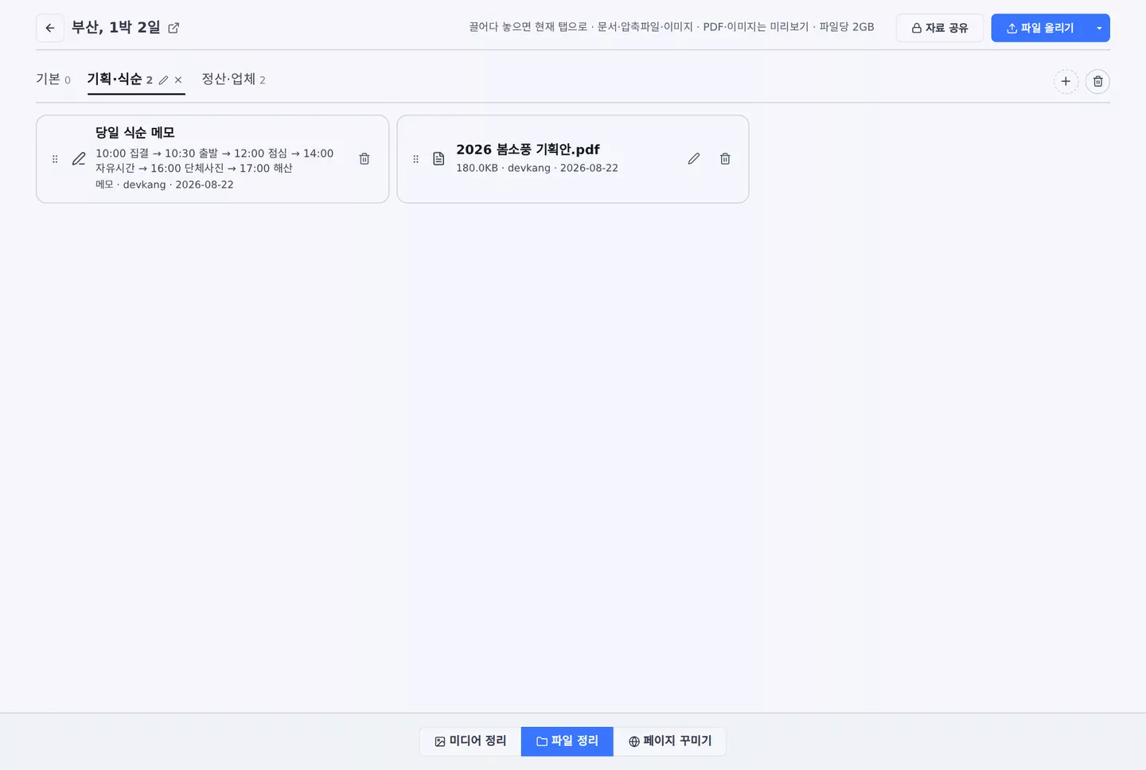The height and width of the screenshot is (770, 1146).
Task: Click the 부산, 1박 2일 title
Action: tap(116, 27)
